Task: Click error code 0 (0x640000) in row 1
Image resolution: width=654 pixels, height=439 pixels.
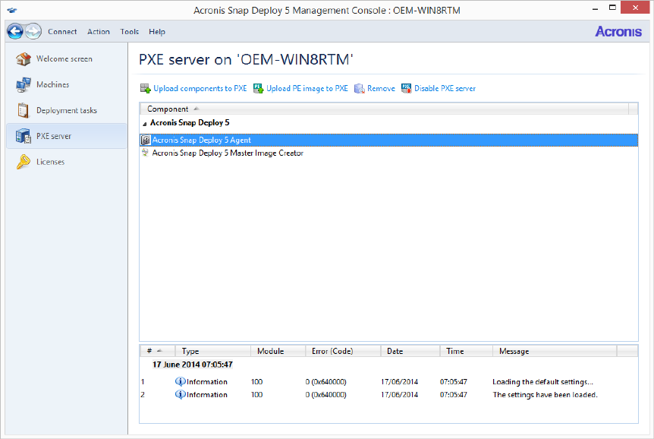Action: (325, 382)
